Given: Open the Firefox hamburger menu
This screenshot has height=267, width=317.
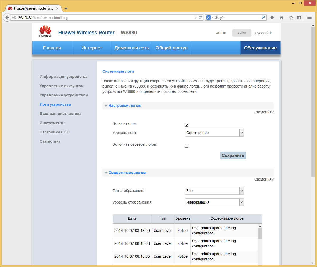Looking at the screenshot, I should 310,17.
